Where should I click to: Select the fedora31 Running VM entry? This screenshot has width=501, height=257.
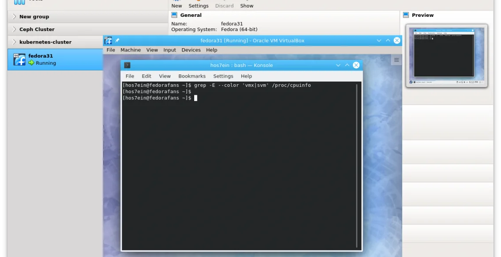pyautogui.click(x=55, y=59)
